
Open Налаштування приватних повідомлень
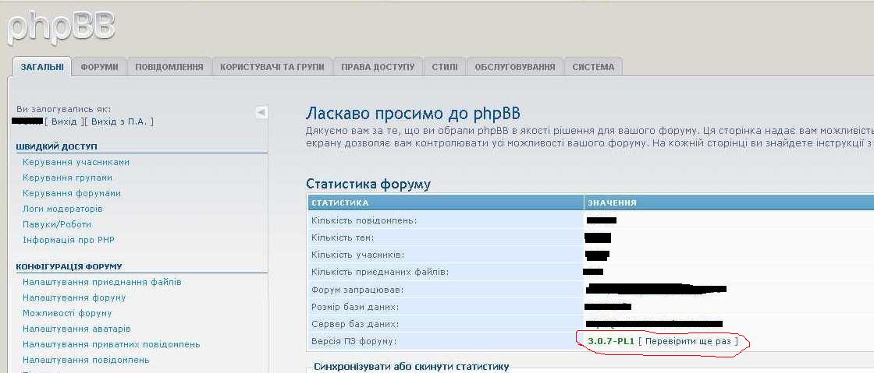112,345
